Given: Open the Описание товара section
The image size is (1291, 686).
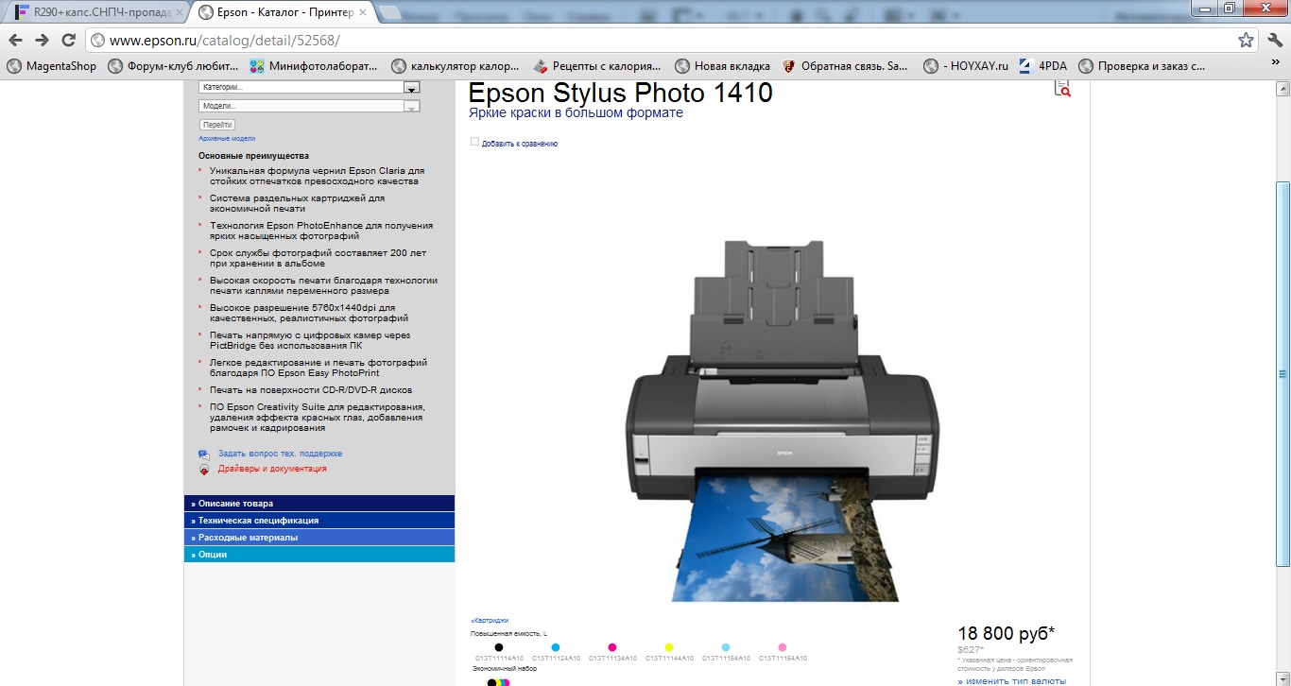Looking at the screenshot, I should click(x=319, y=504).
